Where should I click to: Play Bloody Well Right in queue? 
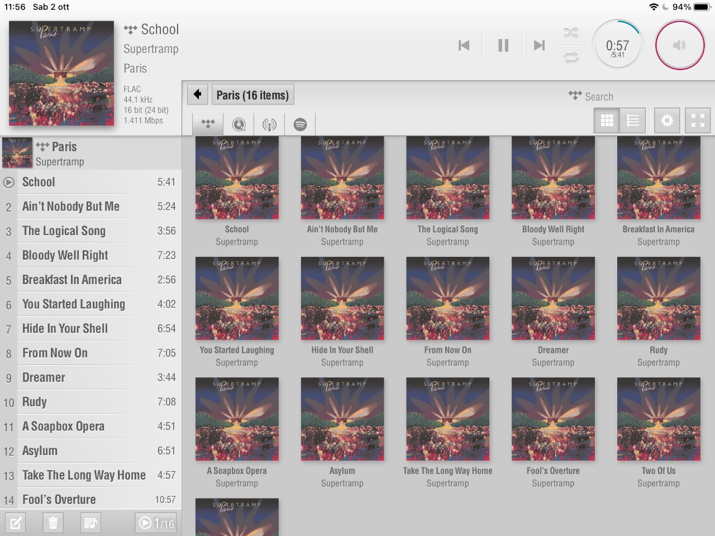click(x=90, y=256)
